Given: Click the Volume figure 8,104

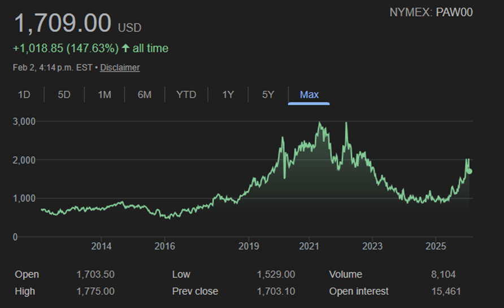Looking at the screenshot, I should (x=443, y=275).
